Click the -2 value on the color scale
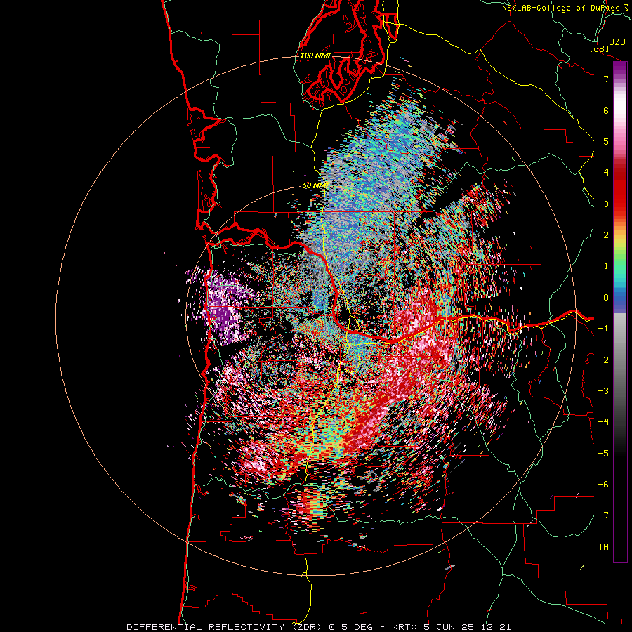The image size is (632, 632). coord(603,360)
